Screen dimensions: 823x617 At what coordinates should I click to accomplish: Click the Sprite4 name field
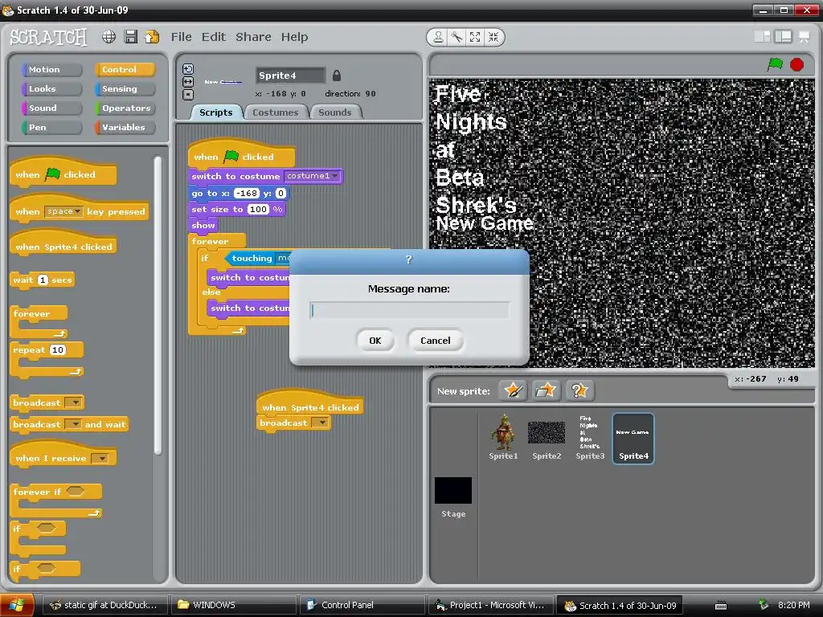pos(290,76)
